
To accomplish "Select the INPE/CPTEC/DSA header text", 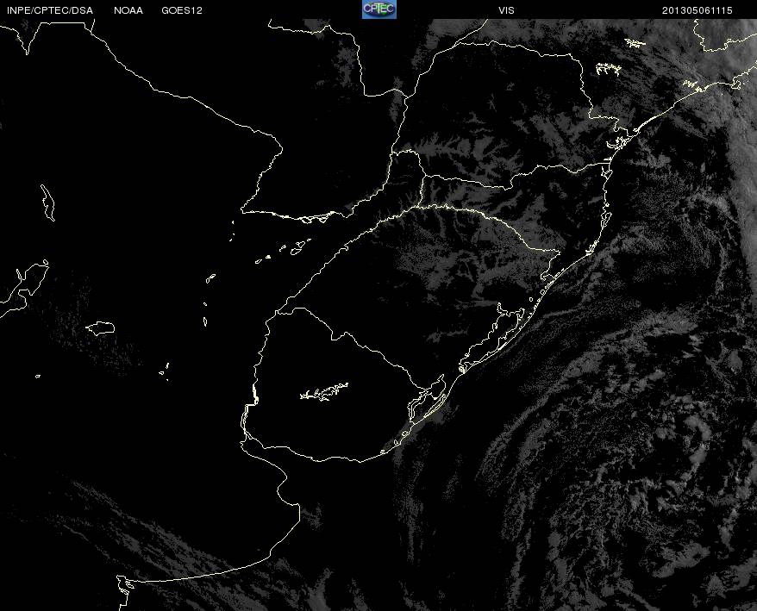I will pos(50,10).
